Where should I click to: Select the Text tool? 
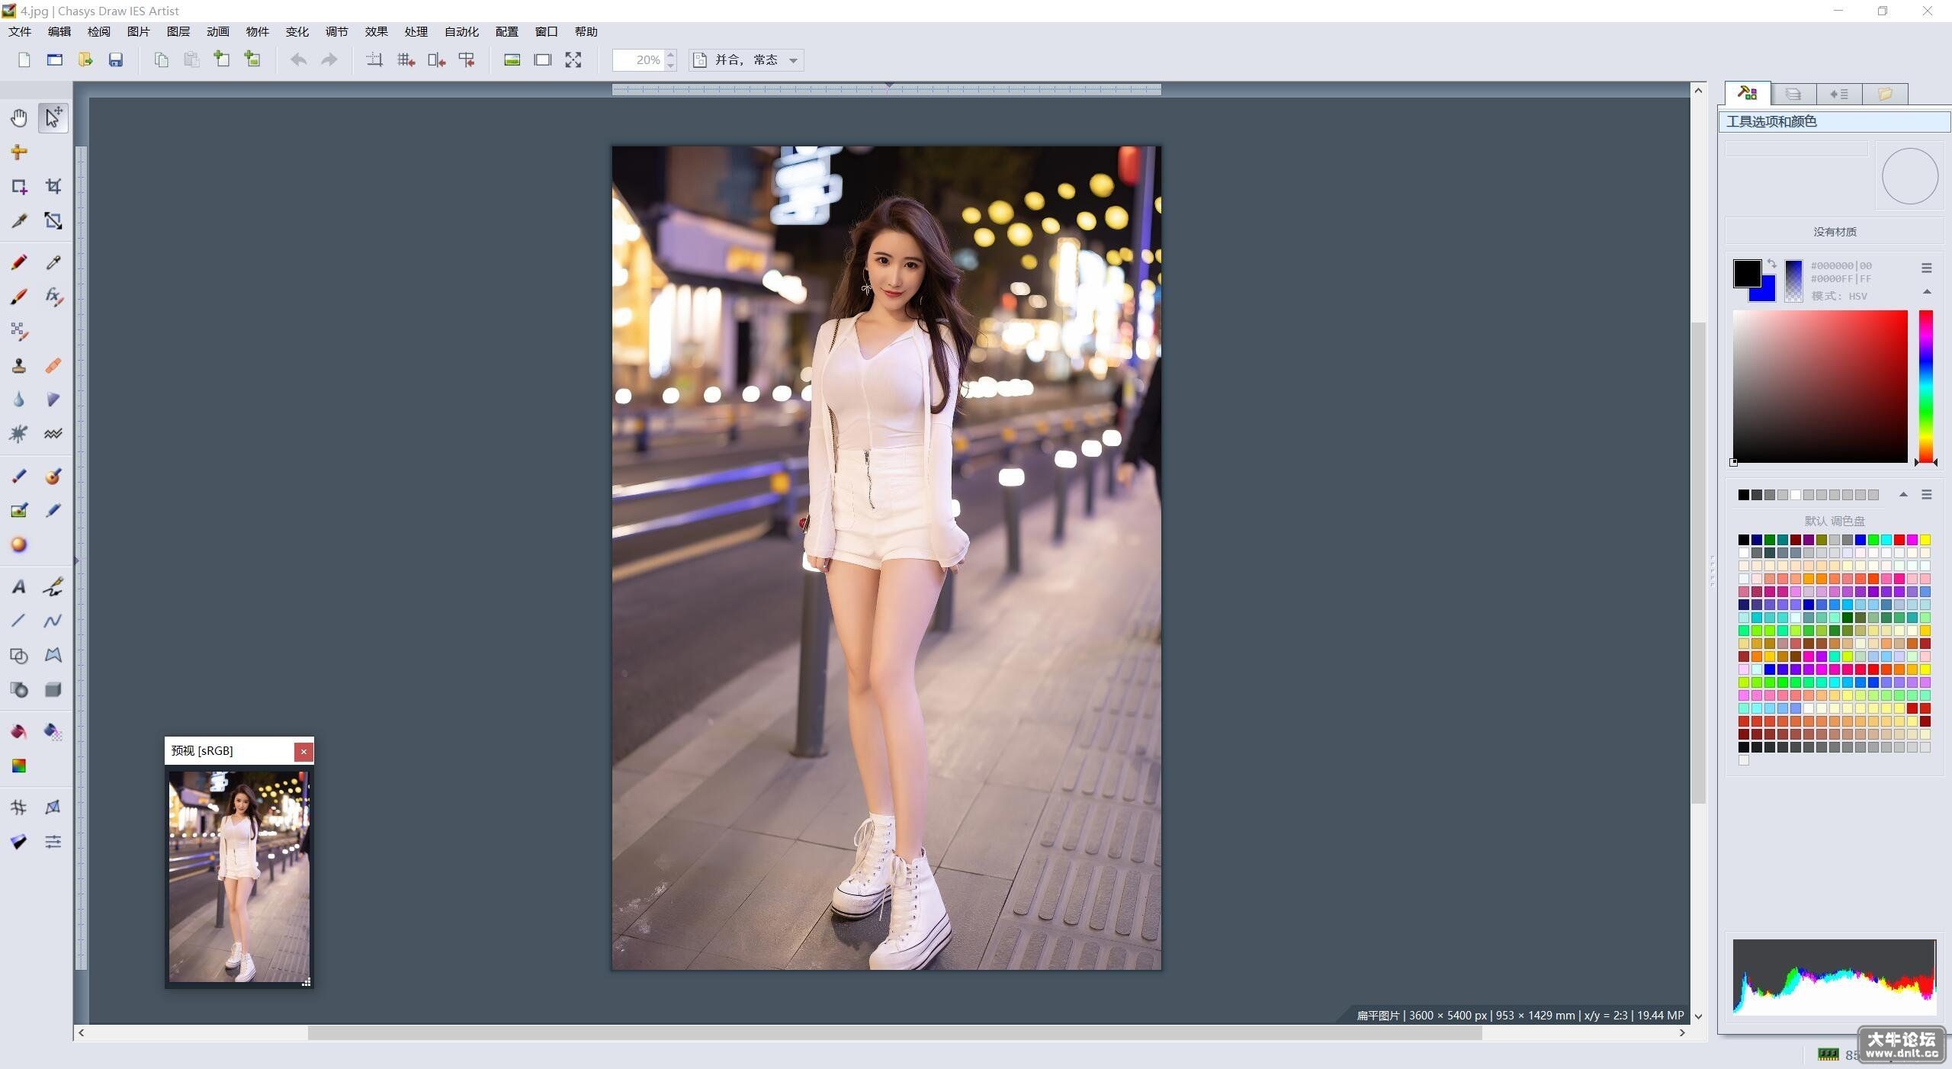point(19,586)
